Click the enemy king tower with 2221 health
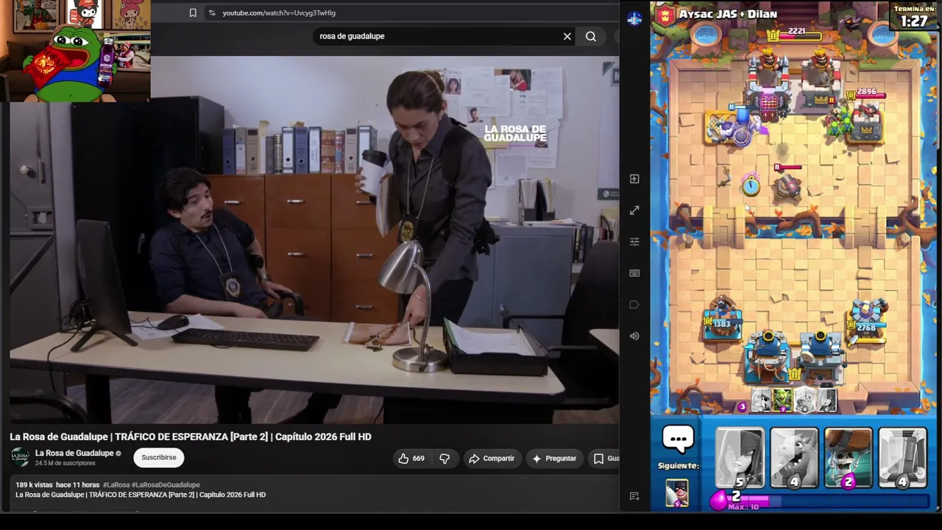942x530 pixels. tap(795, 79)
